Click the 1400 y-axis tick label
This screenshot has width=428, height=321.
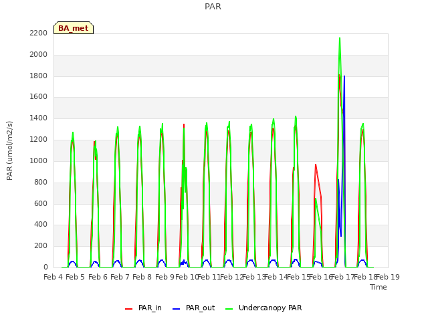[39, 118]
